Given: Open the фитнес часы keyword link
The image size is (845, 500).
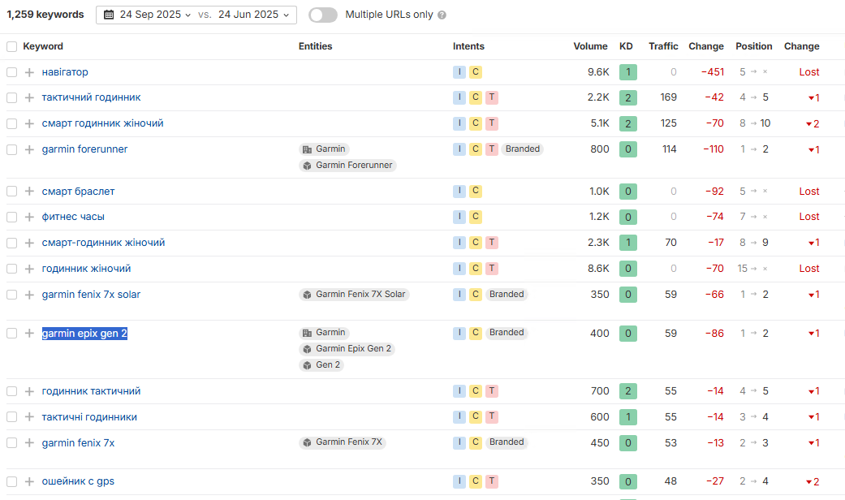Looking at the screenshot, I should tap(73, 217).
